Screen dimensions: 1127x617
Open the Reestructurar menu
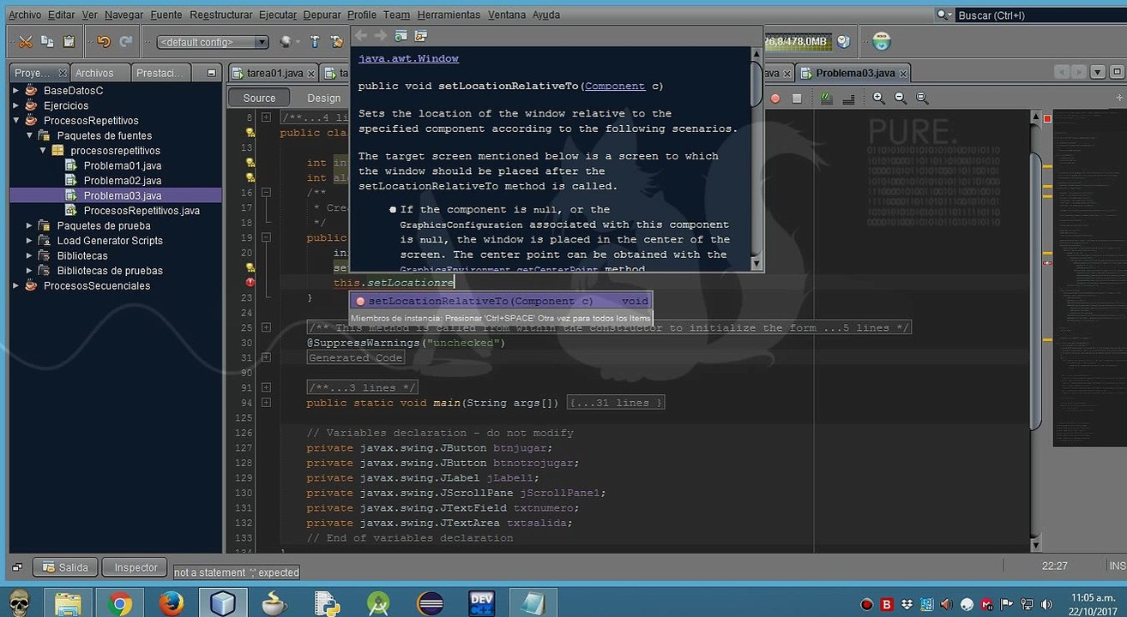point(221,15)
